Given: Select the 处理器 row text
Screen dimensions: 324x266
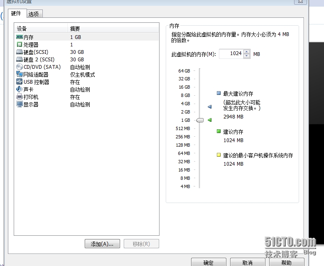Looking at the screenshot, I should tap(31, 45).
